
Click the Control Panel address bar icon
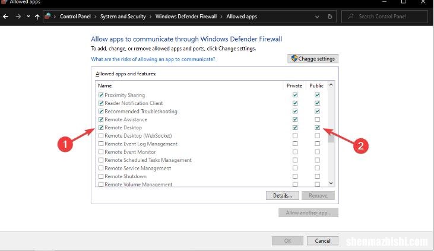pyautogui.click(x=47, y=17)
